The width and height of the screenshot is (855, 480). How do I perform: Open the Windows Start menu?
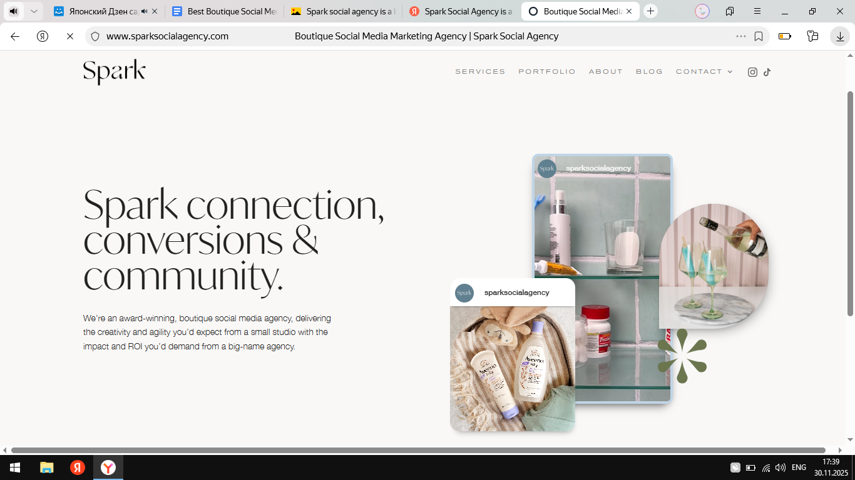(x=15, y=467)
